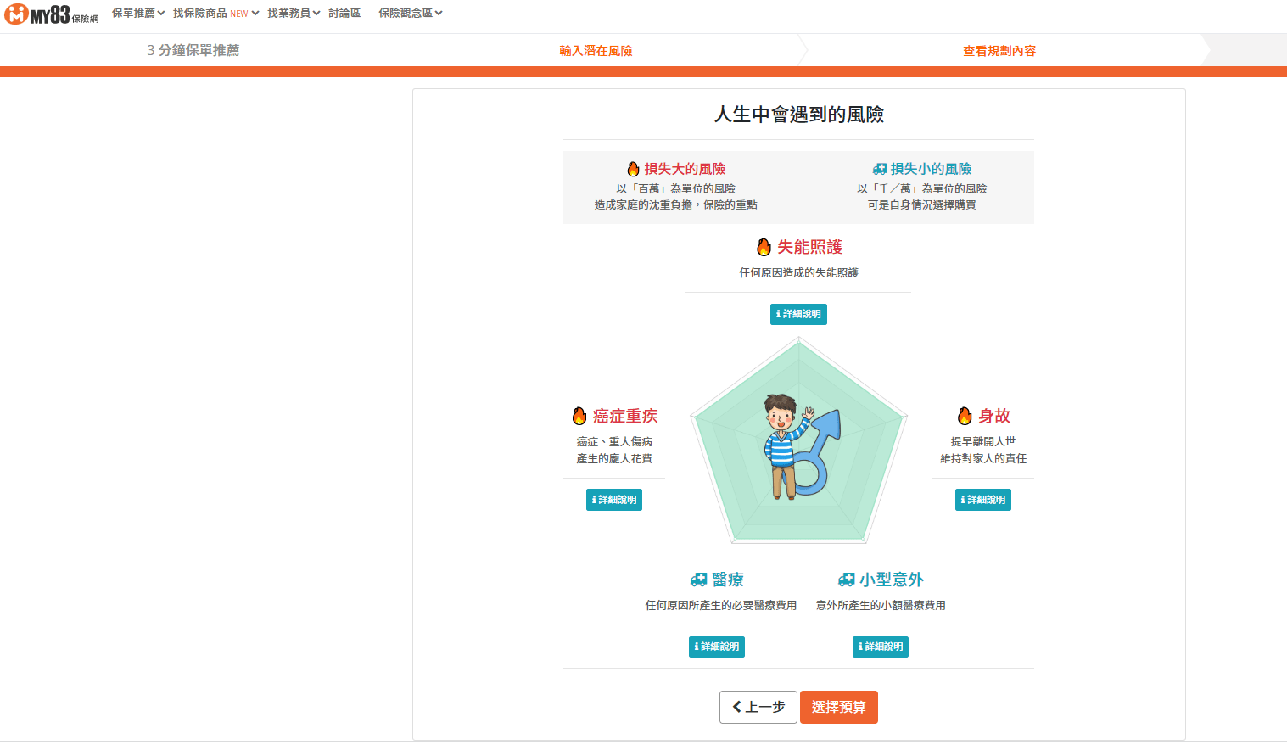Click the flame icon next to 癌症重疾
The image size is (1287, 745).
pos(579,416)
